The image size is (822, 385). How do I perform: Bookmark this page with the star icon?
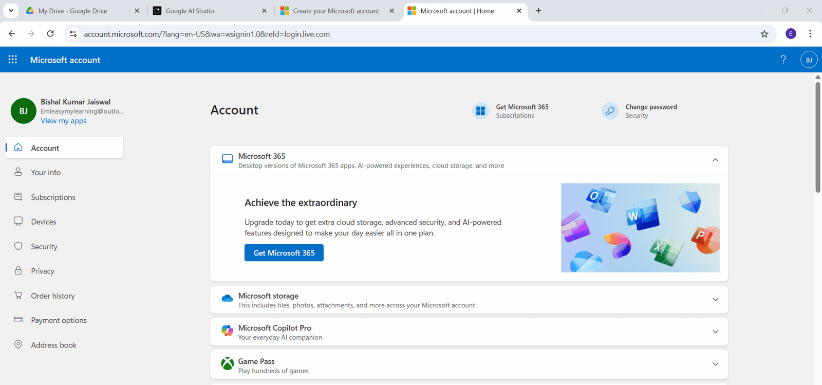point(764,34)
